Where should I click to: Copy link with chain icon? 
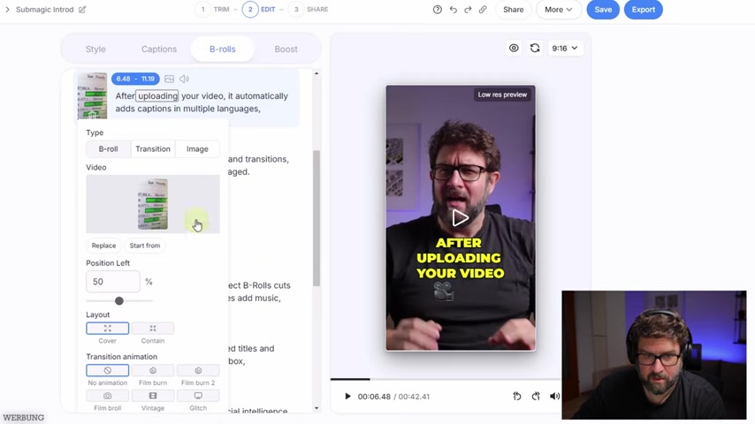pyautogui.click(x=483, y=10)
